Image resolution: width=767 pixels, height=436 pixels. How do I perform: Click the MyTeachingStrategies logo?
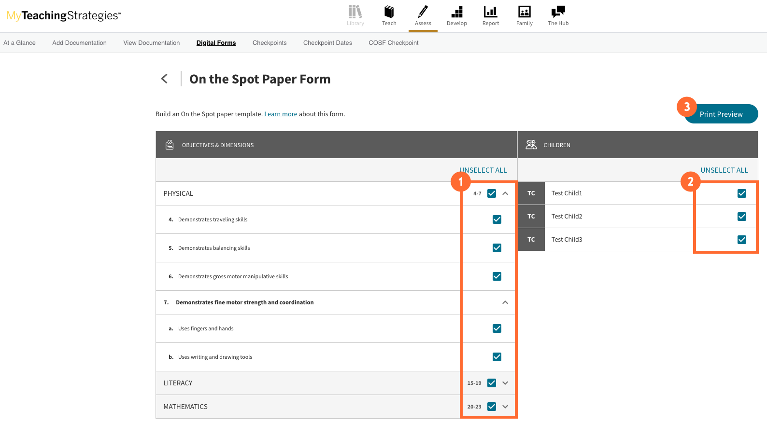[x=64, y=15]
